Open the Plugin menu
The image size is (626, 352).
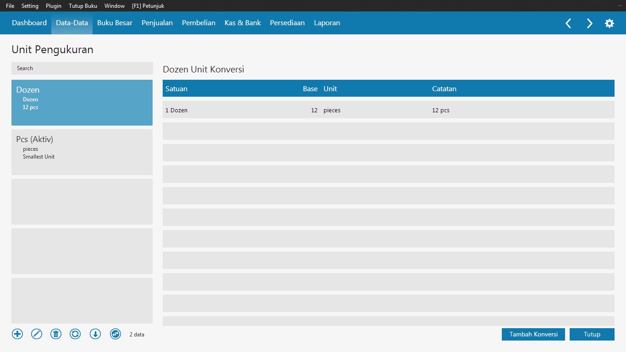[x=54, y=6]
